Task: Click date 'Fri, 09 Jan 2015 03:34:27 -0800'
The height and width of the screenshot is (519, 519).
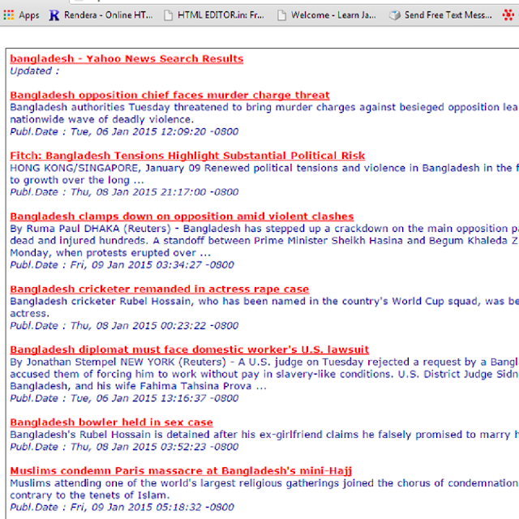Action: pyautogui.click(x=152, y=265)
